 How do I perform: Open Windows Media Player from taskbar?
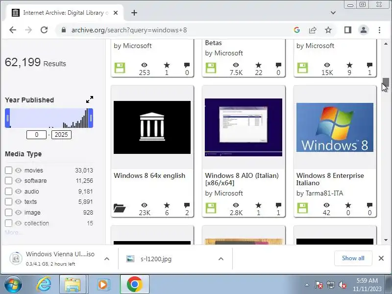(x=103, y=285)
